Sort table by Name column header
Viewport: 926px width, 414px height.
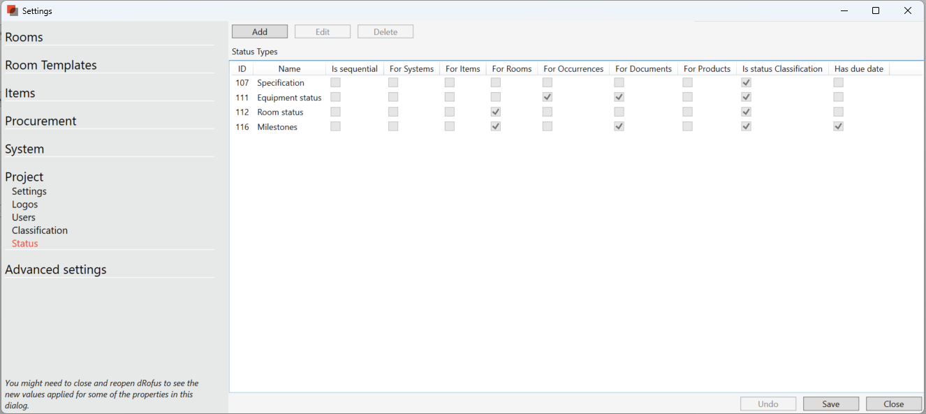289,68
